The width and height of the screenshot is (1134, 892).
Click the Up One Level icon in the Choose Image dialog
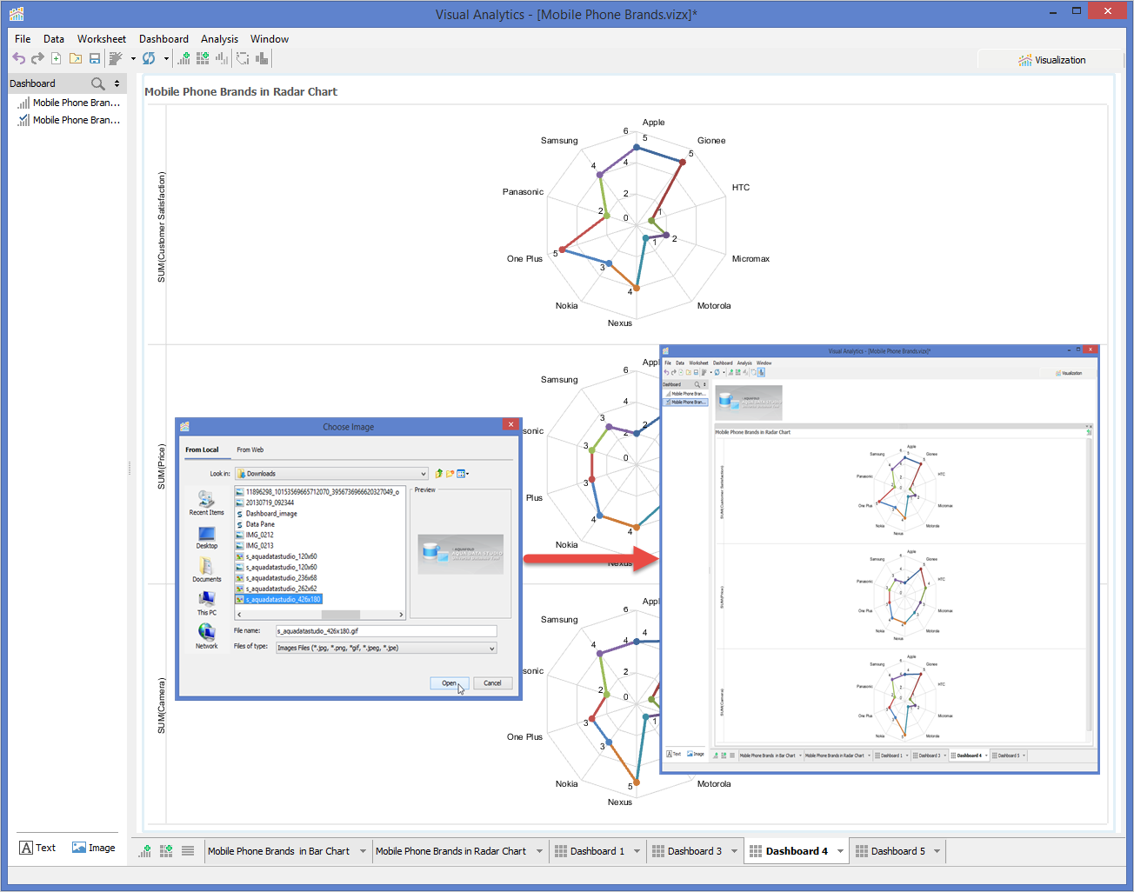tap(439, 474)
